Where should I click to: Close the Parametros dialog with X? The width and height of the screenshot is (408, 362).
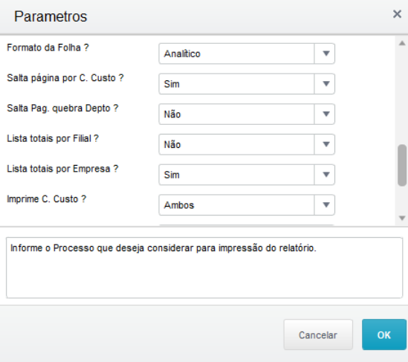(x=397, y=14)
